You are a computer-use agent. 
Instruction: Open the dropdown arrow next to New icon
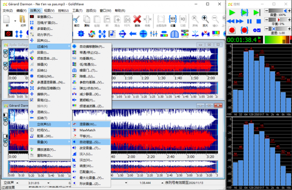tap(15, 21)
